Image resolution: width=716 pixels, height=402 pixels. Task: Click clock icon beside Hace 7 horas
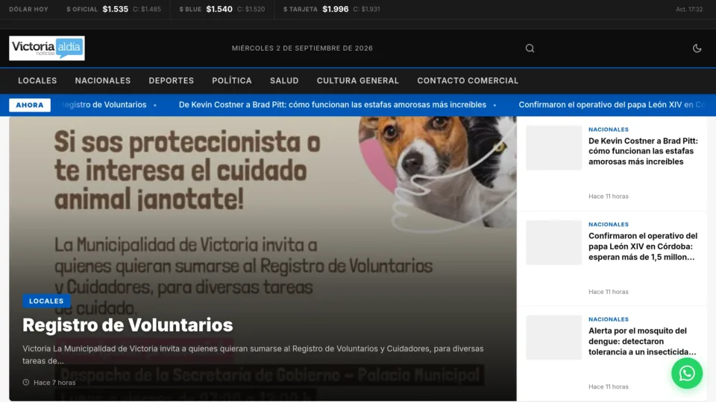click(x=26, y=383)
